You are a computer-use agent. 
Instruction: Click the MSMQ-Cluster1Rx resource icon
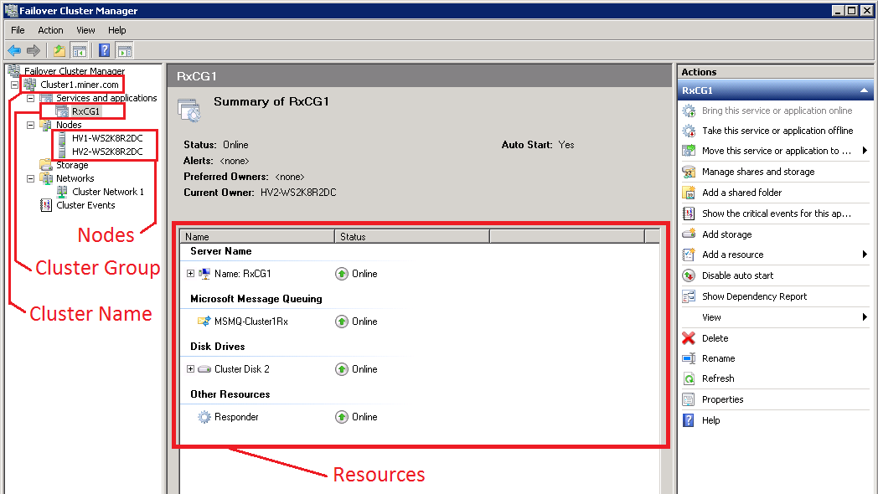[204, 322]
